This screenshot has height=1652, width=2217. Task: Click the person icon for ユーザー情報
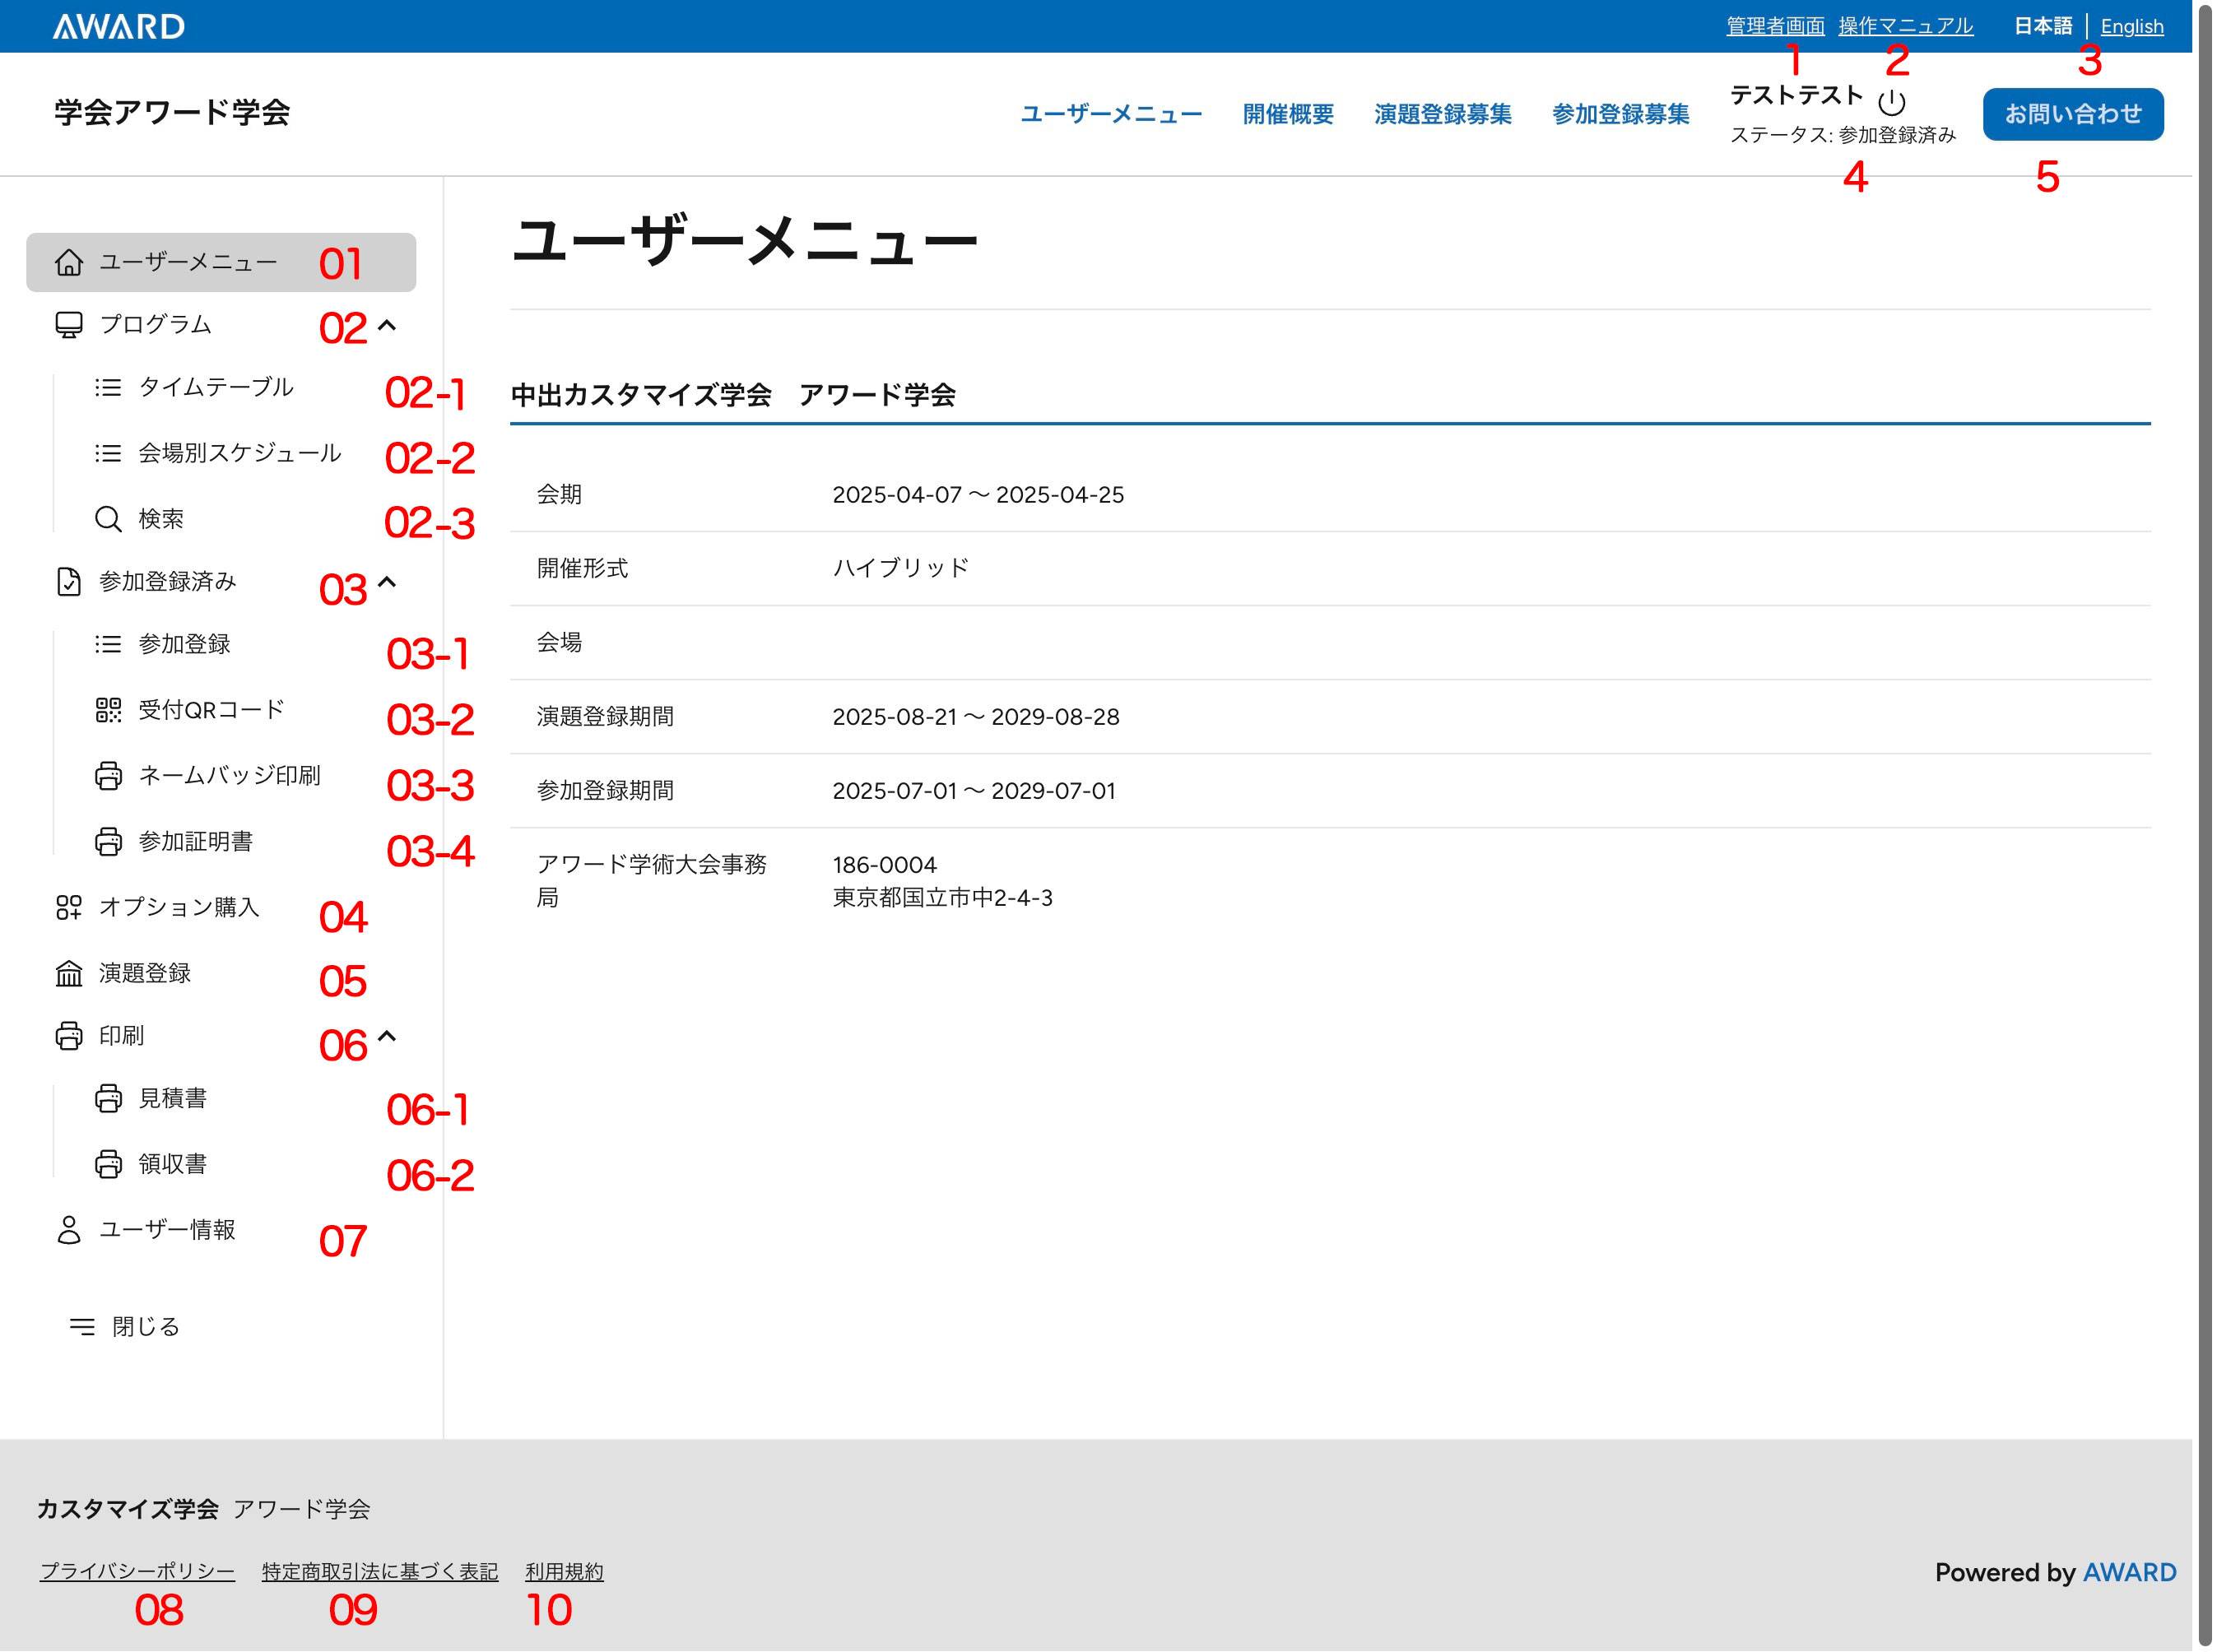point(68,1230)
